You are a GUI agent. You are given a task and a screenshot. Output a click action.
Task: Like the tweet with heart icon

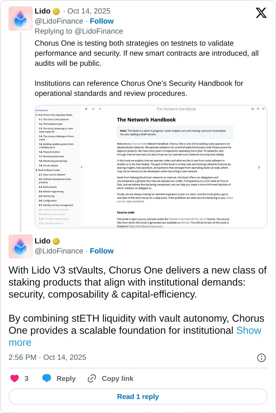[15, 378]
